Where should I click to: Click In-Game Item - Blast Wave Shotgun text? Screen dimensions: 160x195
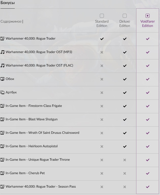(x=31, y=119)
